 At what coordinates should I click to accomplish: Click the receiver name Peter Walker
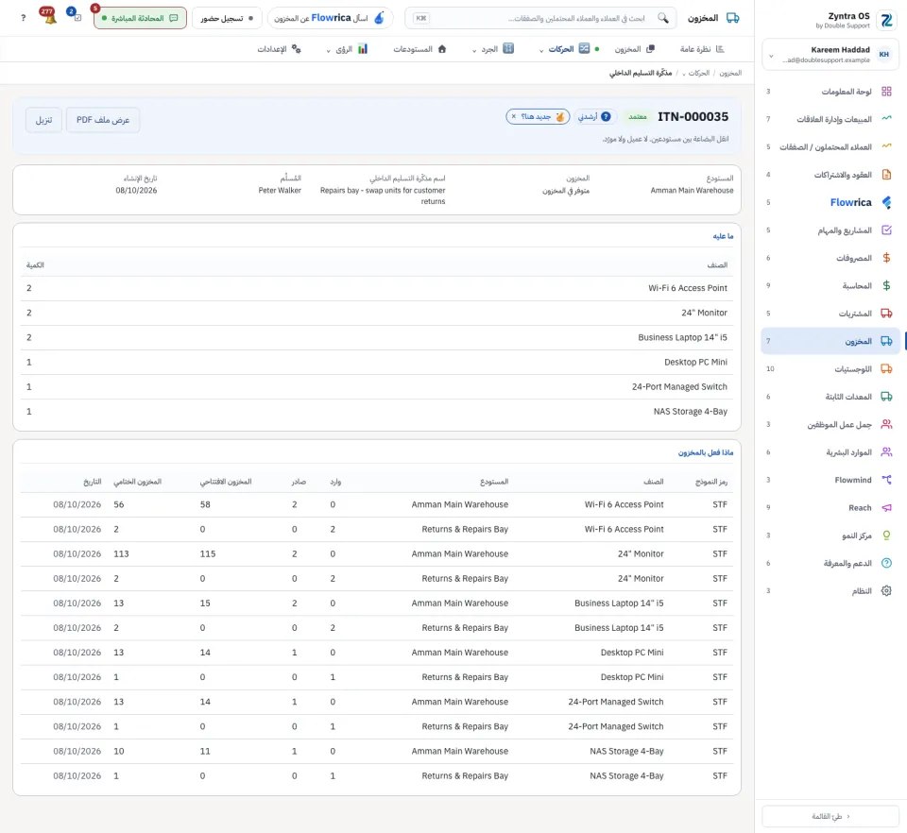280,190
